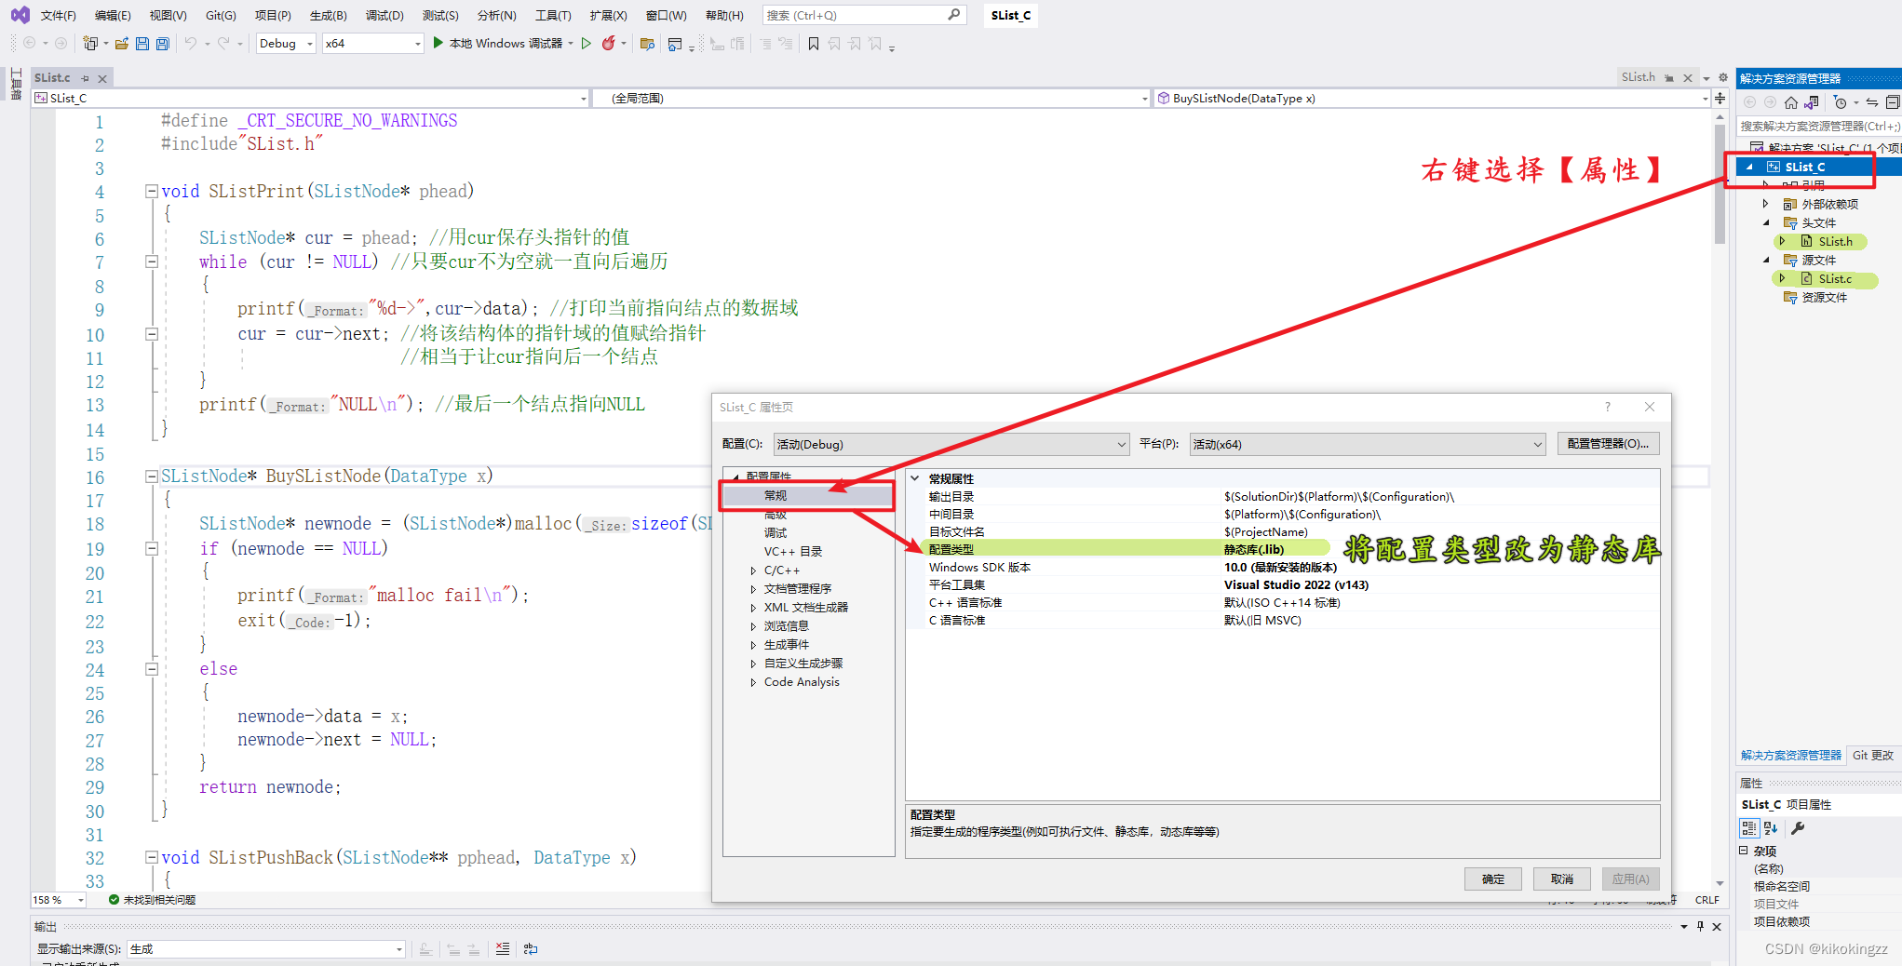Toggle word wrap in the output panel

pos(531,948)
